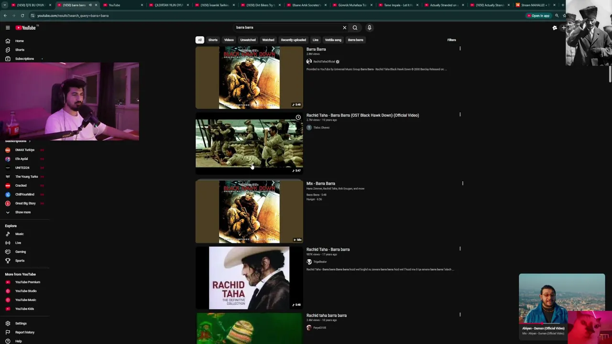Click the search magnifier button
Image resolution: width=612 pixels, height=344 pixels.
(355, 28)
